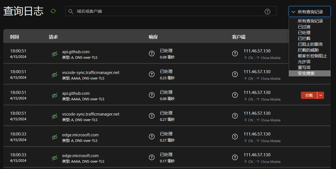Open client info icon for the first api.github.com row
336x169 pixels.
(x=235, y=53)
